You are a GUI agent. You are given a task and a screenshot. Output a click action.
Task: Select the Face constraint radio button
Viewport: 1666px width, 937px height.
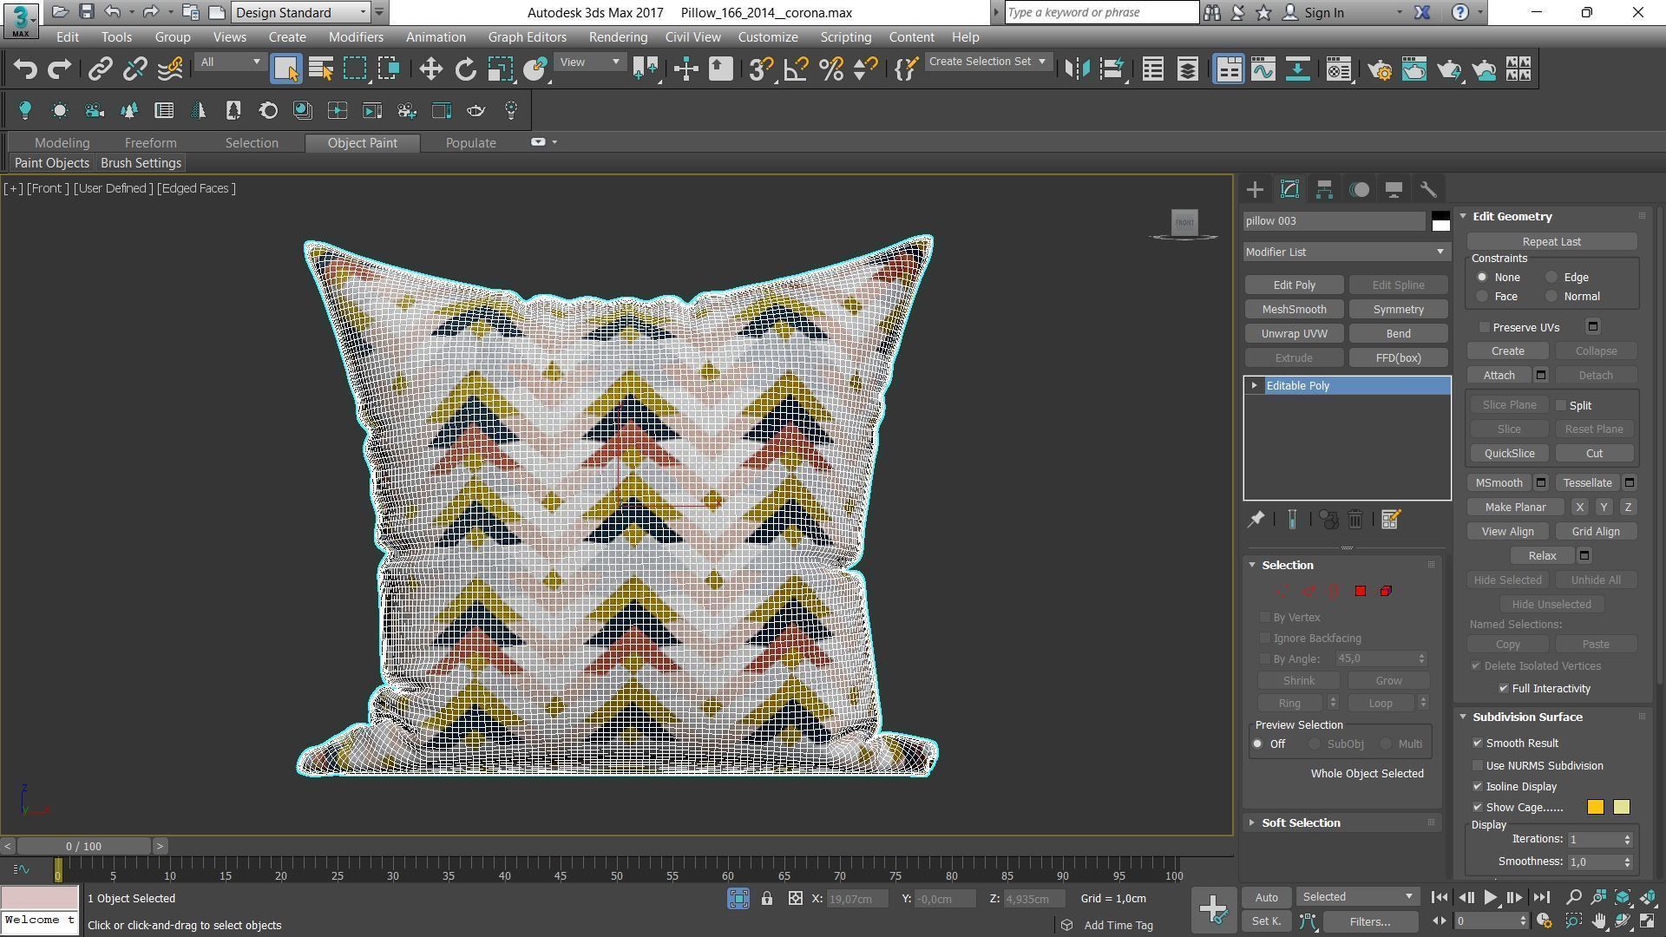coord(1482,297)
